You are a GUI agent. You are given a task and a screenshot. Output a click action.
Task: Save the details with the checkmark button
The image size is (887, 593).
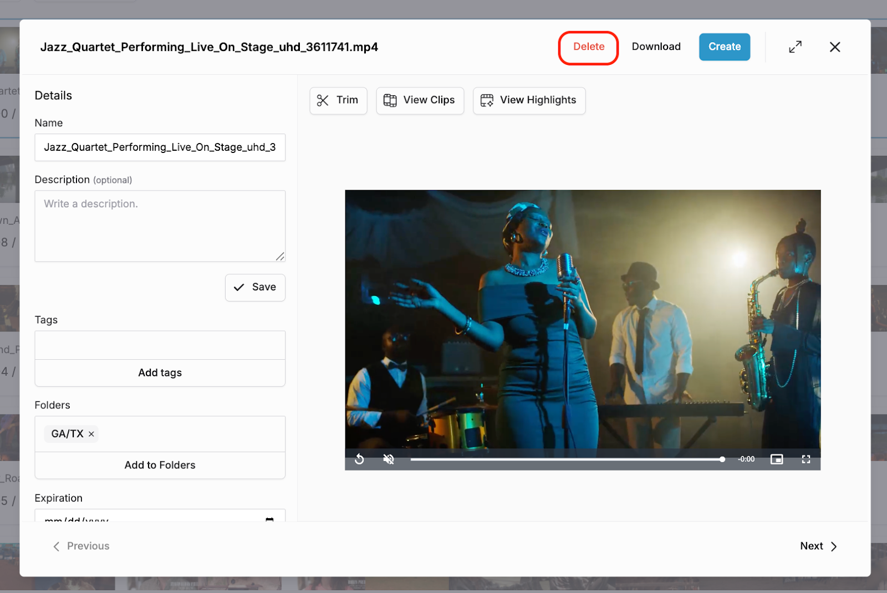click(255, 287)
